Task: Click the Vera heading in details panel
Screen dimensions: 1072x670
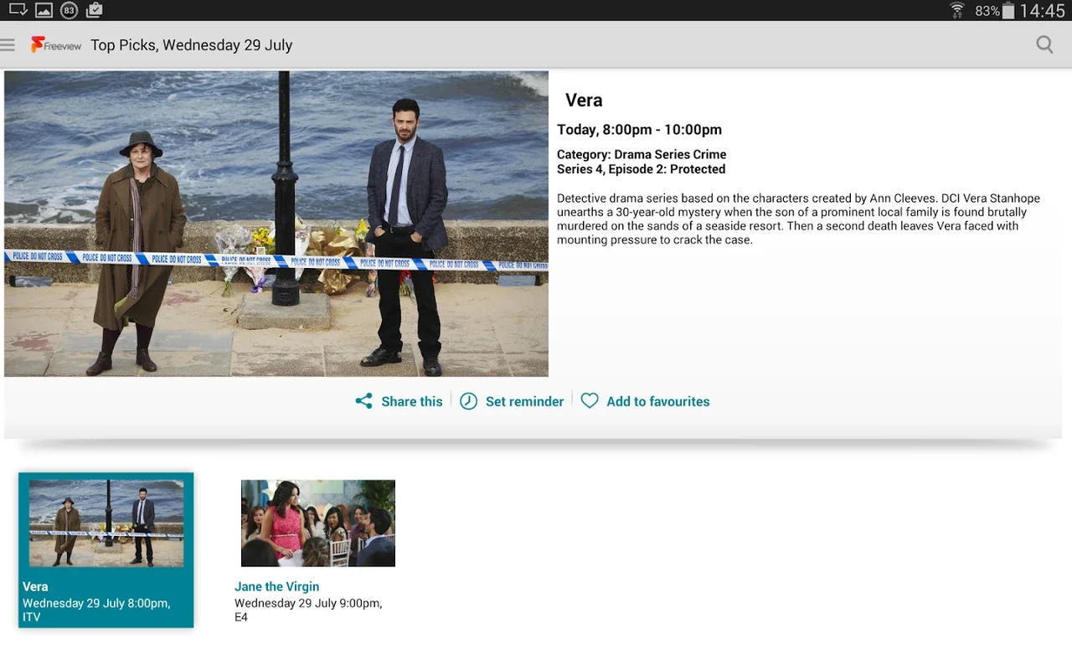Action: tap(584, 100)
